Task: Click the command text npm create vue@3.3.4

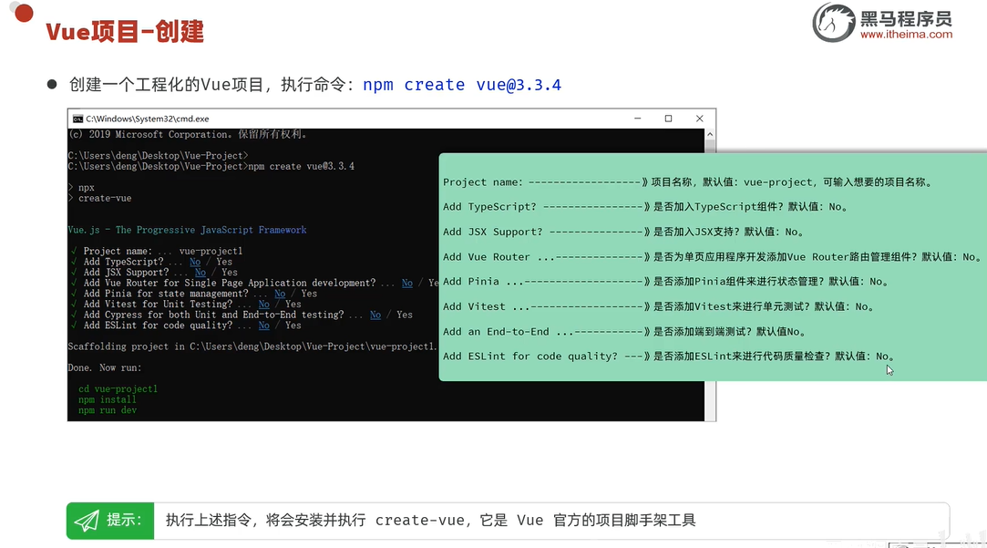Action: click(462, 85)
